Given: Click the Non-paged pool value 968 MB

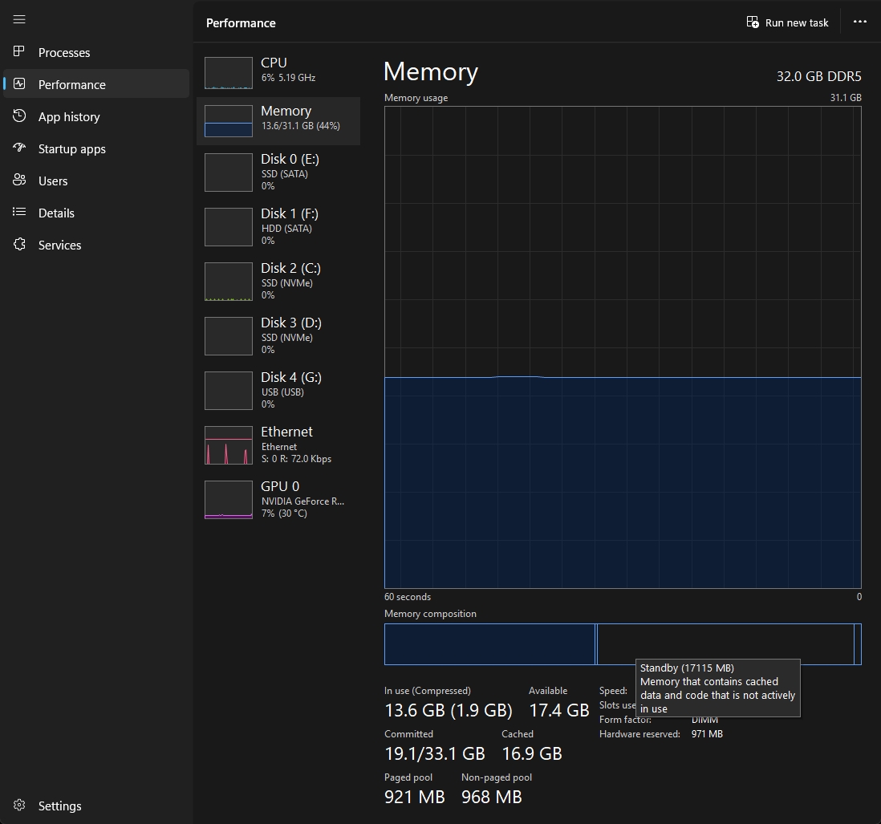Looking at the screenshot, I should coord(492,797).
